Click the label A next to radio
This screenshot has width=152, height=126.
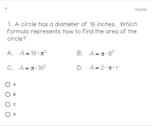(x=15, y=84)
